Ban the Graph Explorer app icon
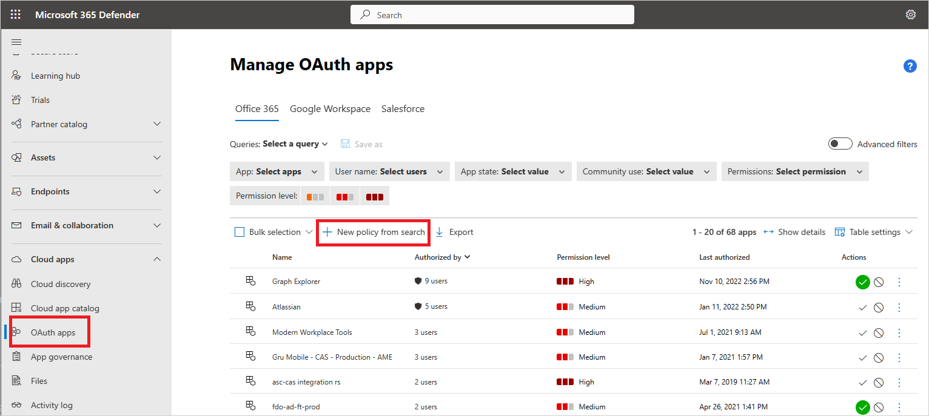This screenshot has width=929, height=416. (x=878, y=282)
